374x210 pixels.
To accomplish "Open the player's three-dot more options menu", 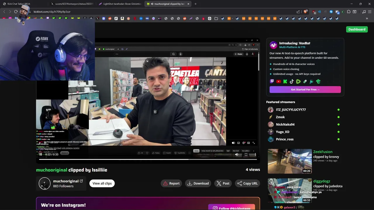I will point(255,154).
